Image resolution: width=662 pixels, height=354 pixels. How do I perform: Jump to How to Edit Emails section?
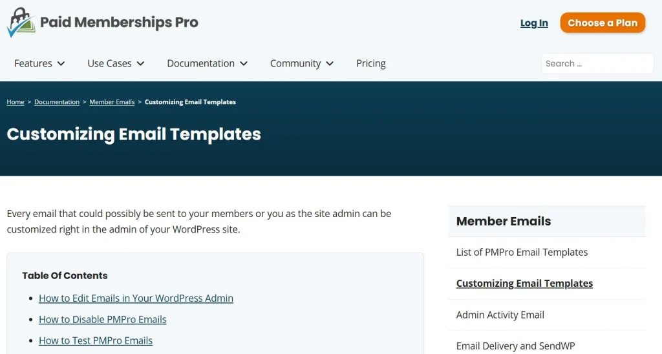tap(136, 298)
